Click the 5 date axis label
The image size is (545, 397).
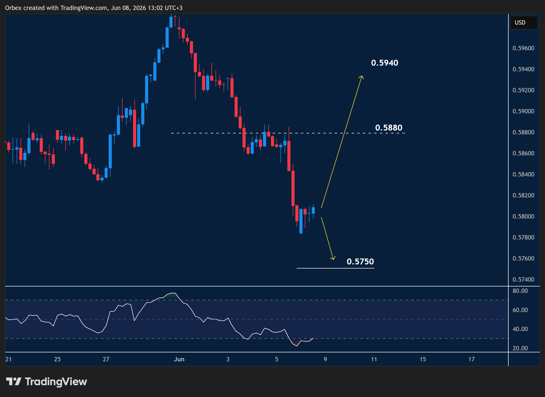[x=277, y=359]
